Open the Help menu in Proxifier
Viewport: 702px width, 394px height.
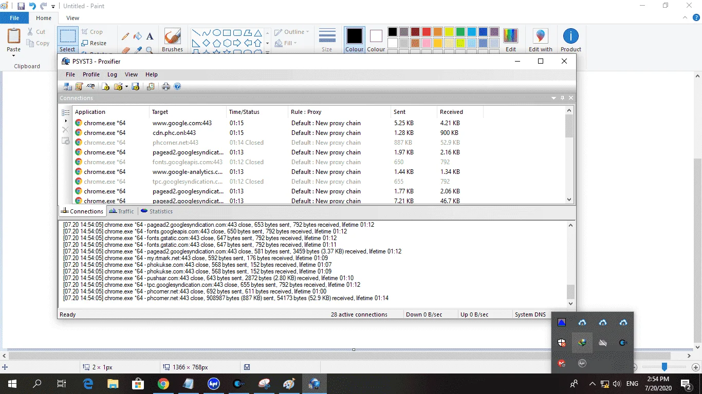(151, 74)
